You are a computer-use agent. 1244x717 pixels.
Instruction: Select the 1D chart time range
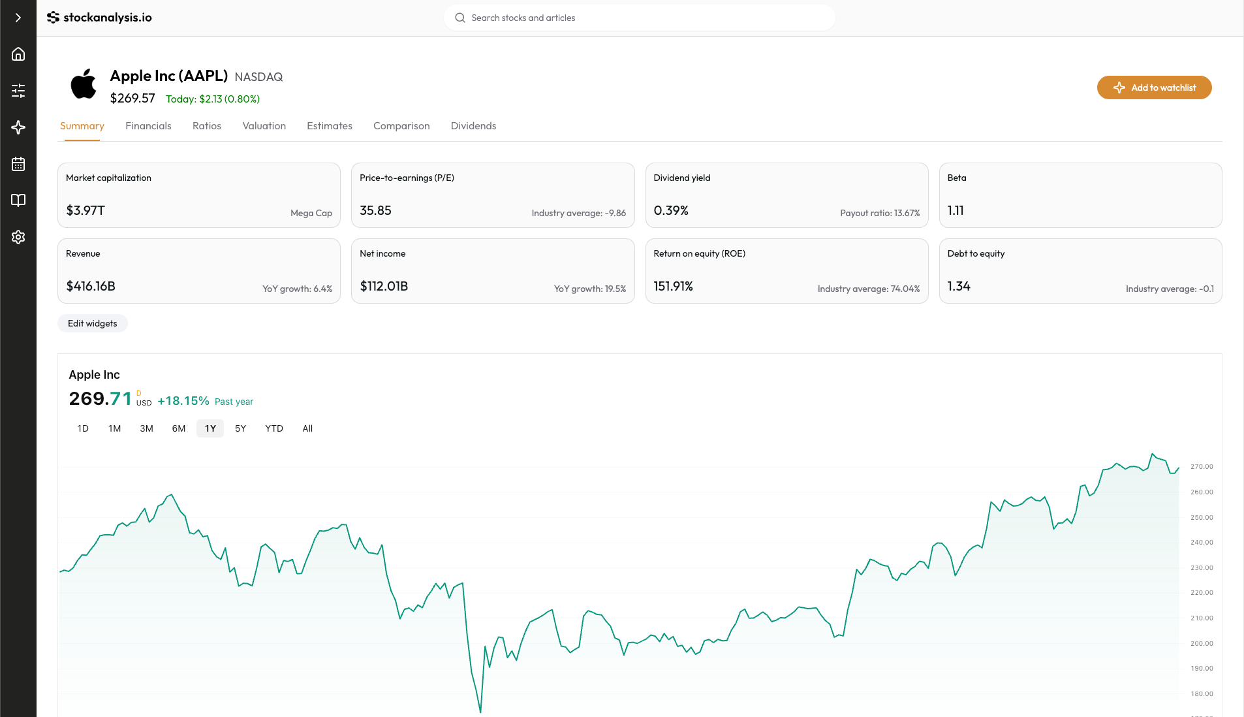click(x=83, y=428)
